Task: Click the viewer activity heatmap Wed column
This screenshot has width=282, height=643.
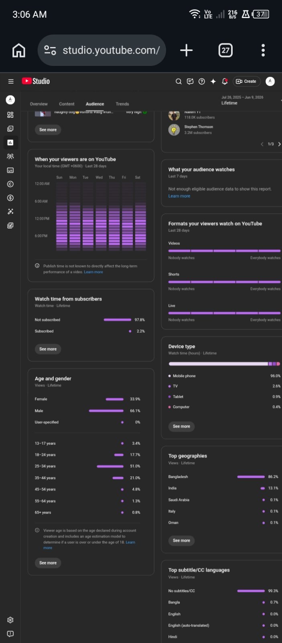Action: tap(101, 216)
